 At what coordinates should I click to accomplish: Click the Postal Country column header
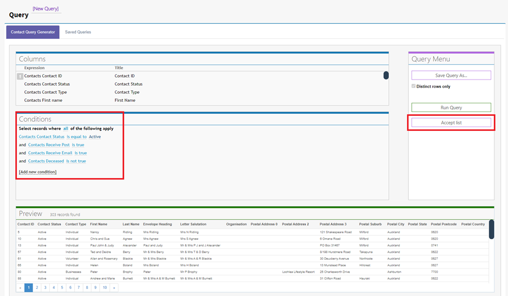point(473,224)
